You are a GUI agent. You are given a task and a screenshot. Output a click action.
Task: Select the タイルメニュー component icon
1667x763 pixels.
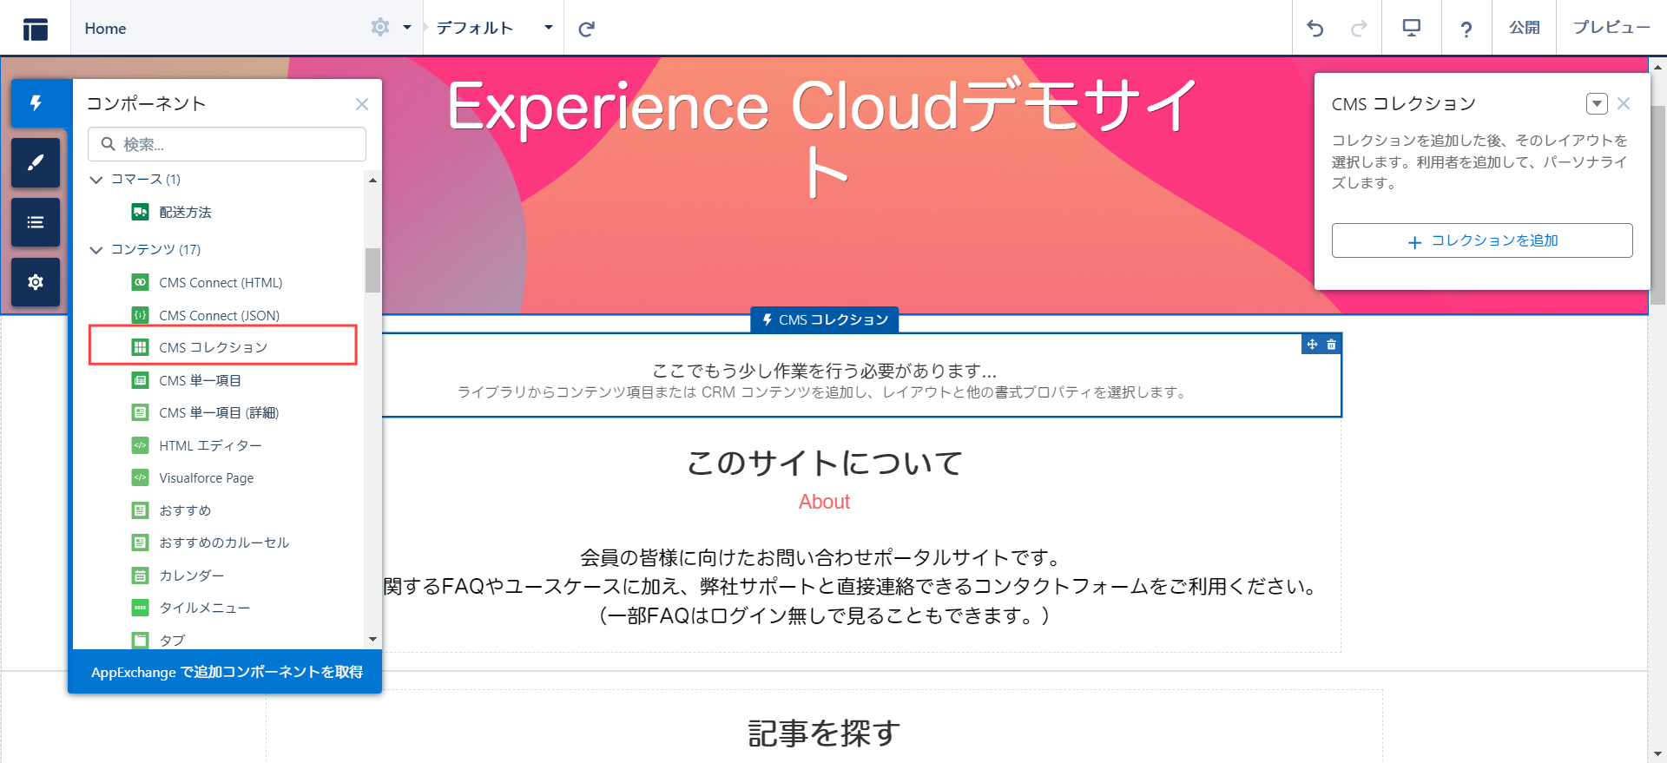point(140,608)
